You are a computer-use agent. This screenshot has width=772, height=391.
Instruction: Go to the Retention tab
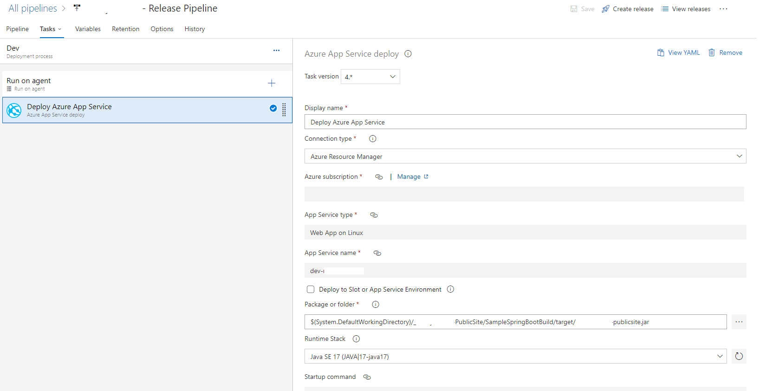125,29
